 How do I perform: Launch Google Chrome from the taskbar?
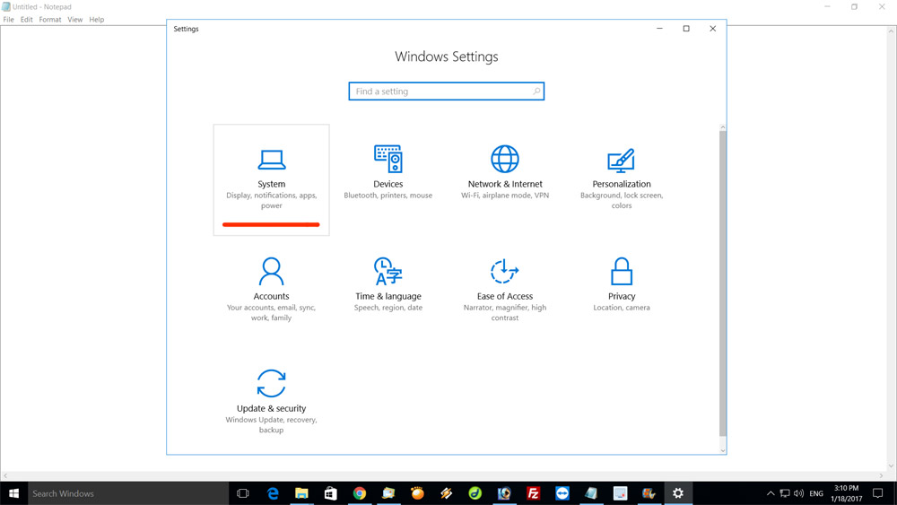click(360, 493)
